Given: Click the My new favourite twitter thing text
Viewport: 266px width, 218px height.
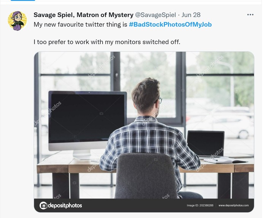Looking at the screenshot, I should (80, 24).
